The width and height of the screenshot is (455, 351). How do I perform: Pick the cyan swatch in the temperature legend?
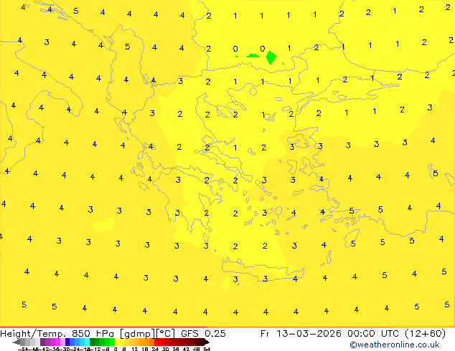point(87,342)
